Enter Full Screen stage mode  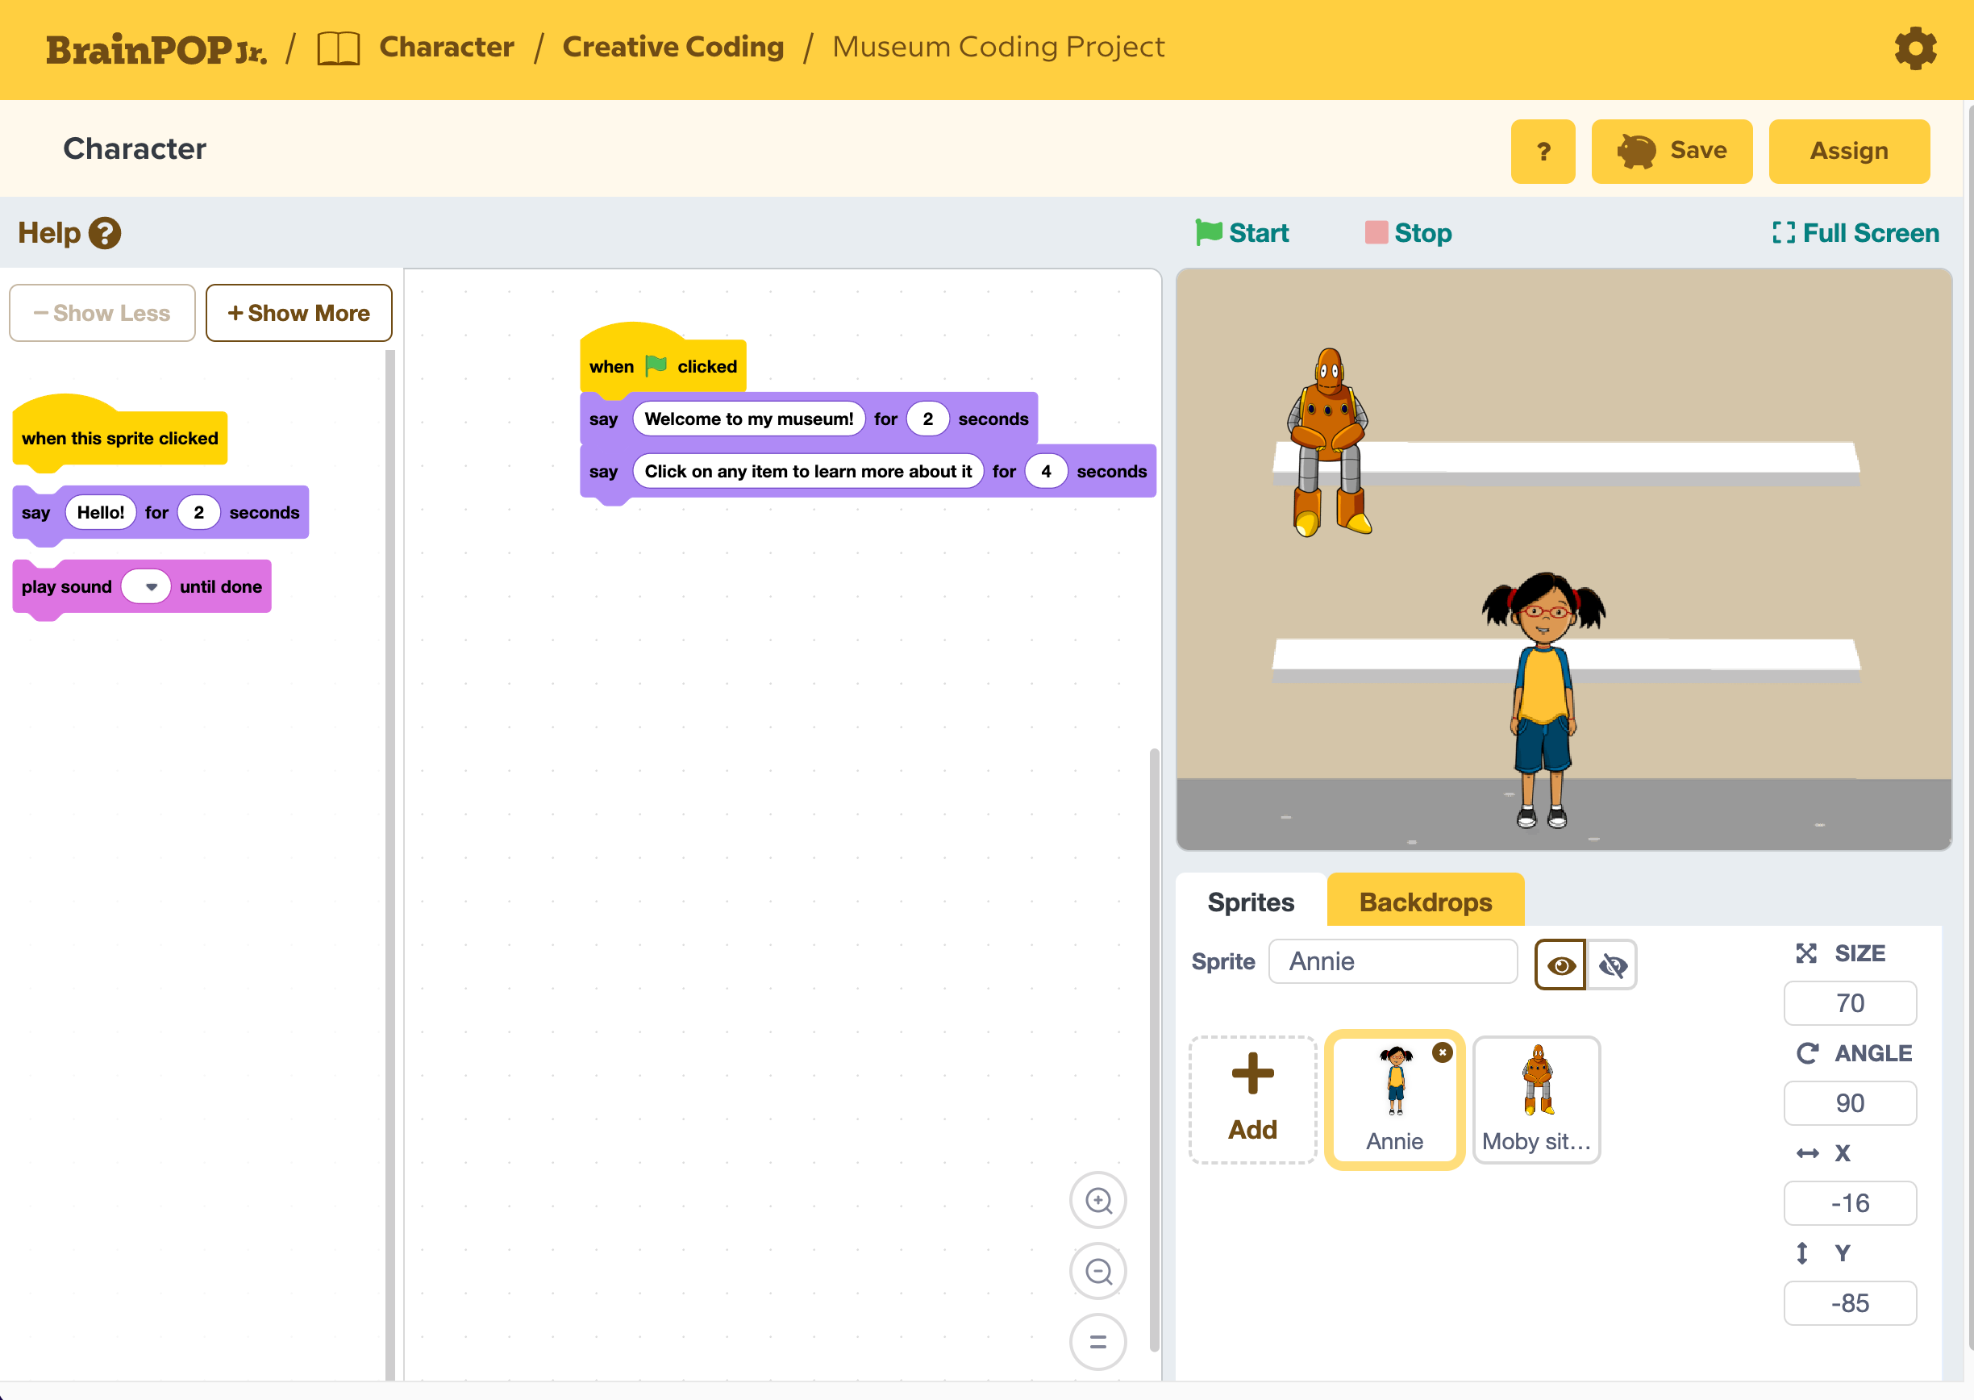click(x=1855, y=233)
